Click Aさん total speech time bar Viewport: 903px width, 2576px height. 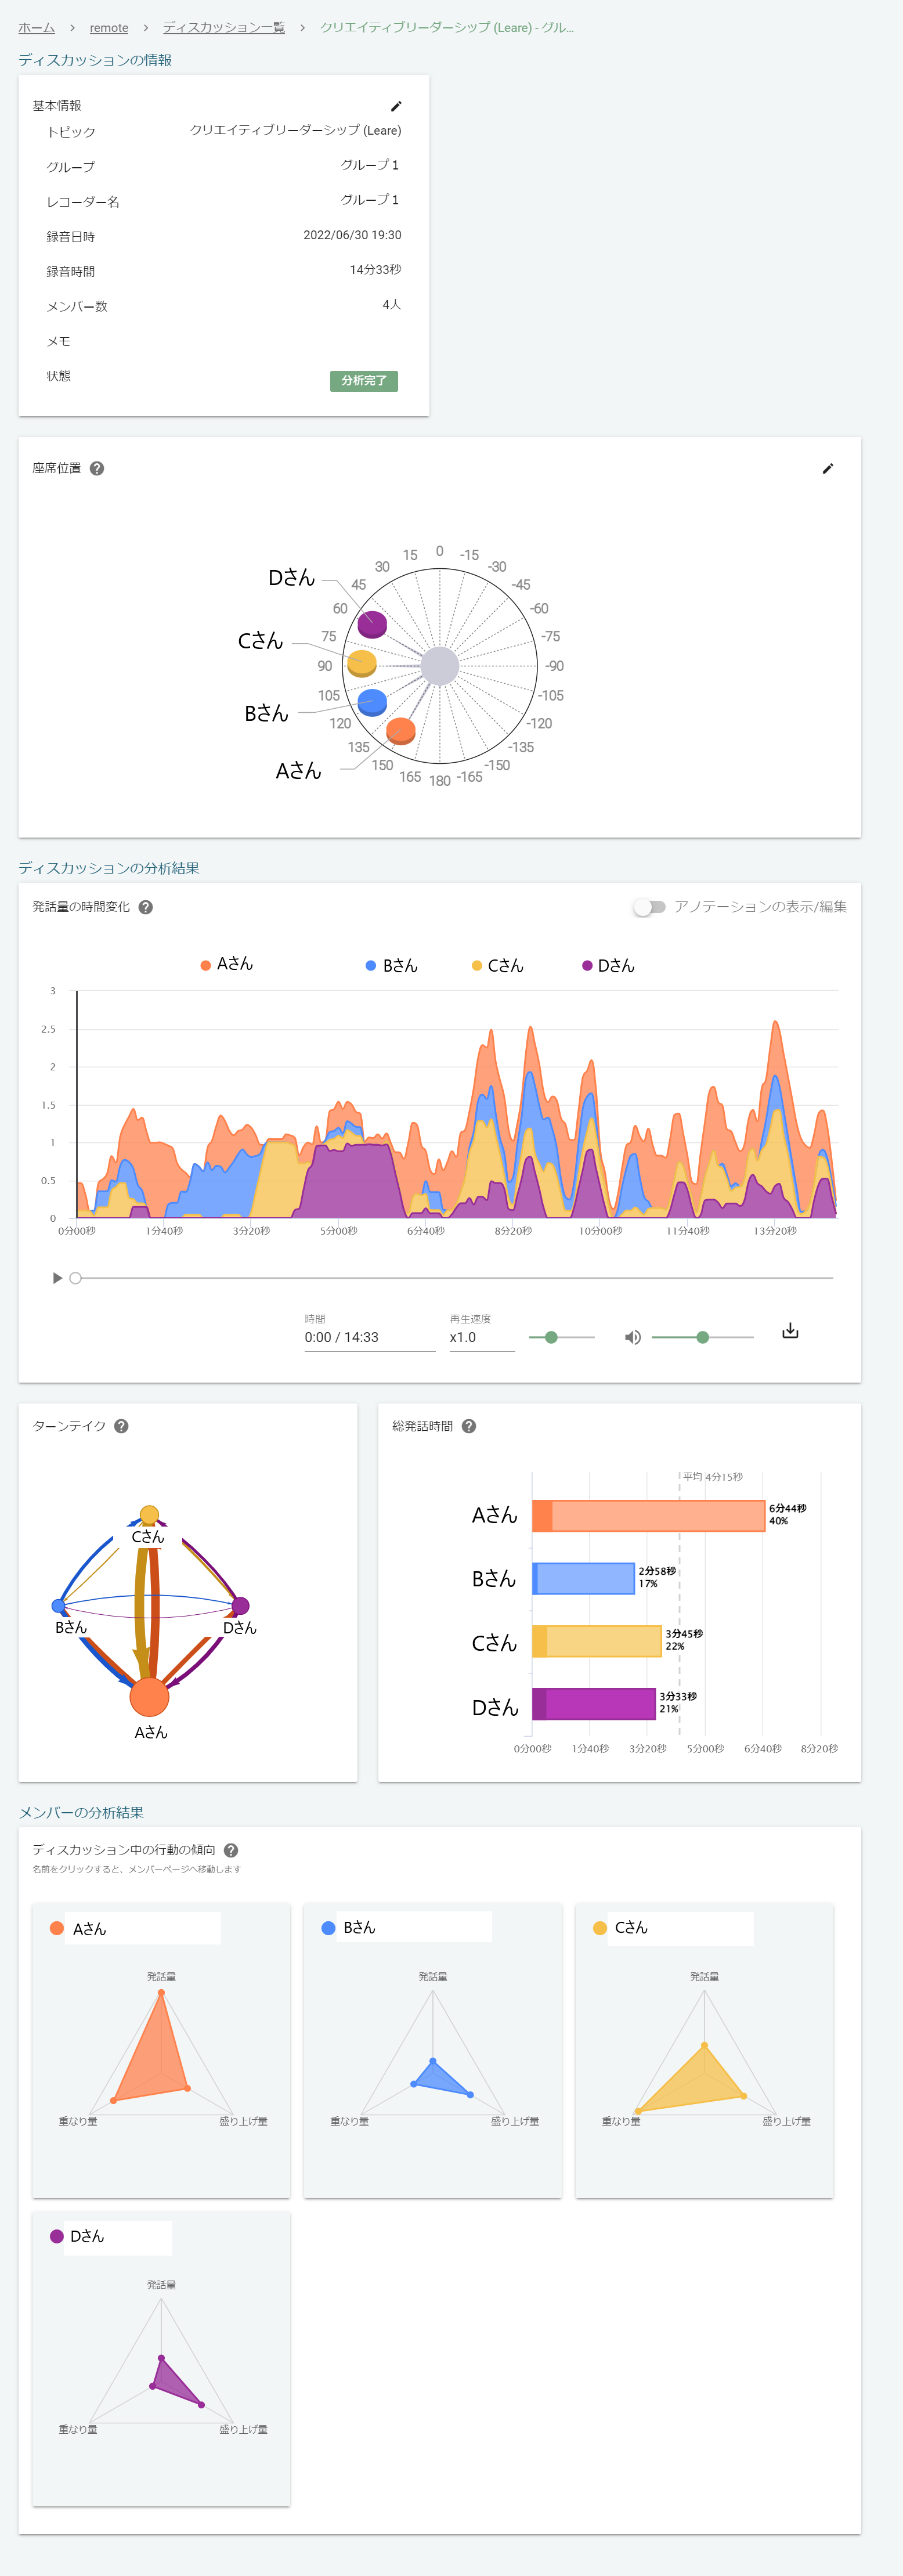(648, 1516)
